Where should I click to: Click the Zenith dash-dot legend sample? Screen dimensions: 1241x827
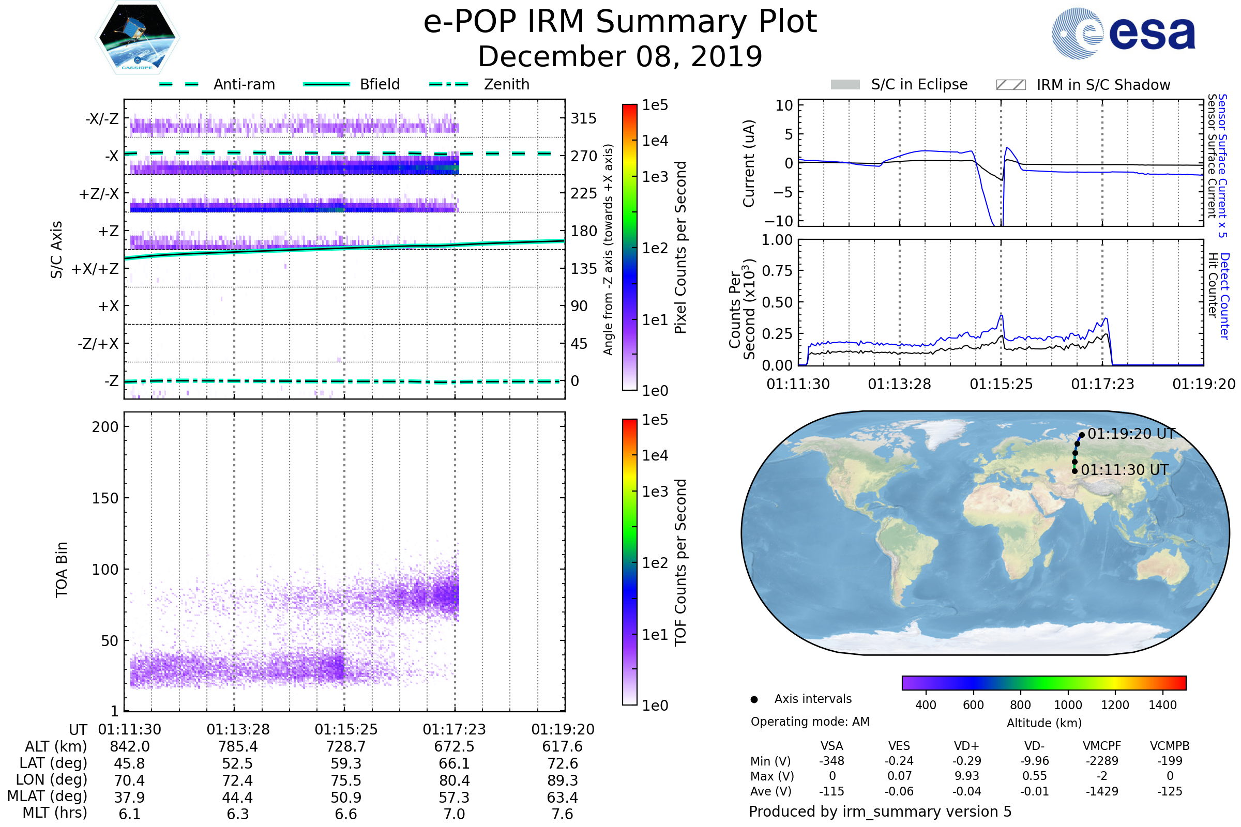tap(448, 84)
